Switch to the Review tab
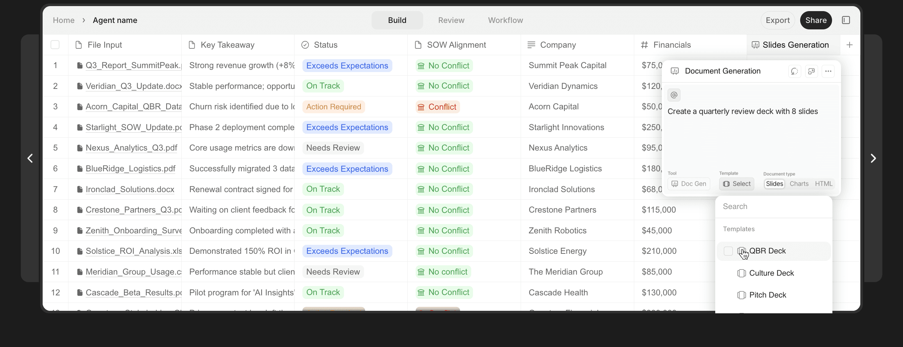The width and height of the screenshot is (903, 347). coord(451,20)
